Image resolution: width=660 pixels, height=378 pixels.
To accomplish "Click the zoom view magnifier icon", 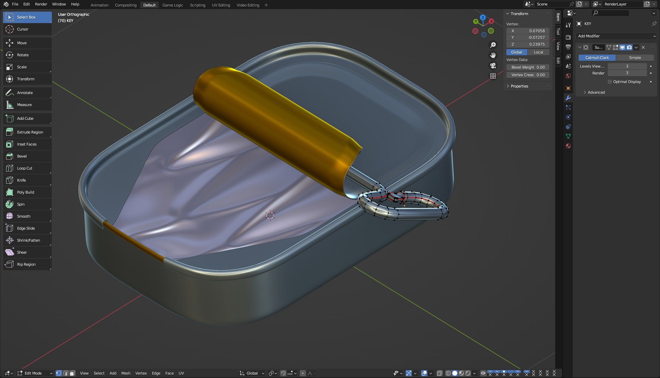I will coord(493,45).
